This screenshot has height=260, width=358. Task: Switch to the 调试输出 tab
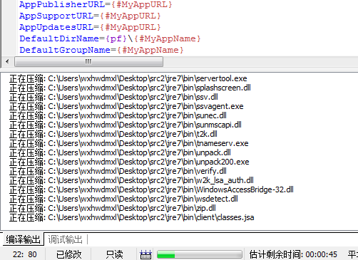(x=66, y=239)
